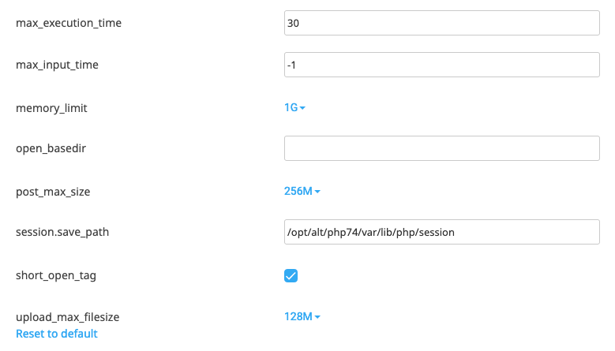Click the caret arrow beside 128M
This screenshot has width=615, height=351.
[317, 317]
